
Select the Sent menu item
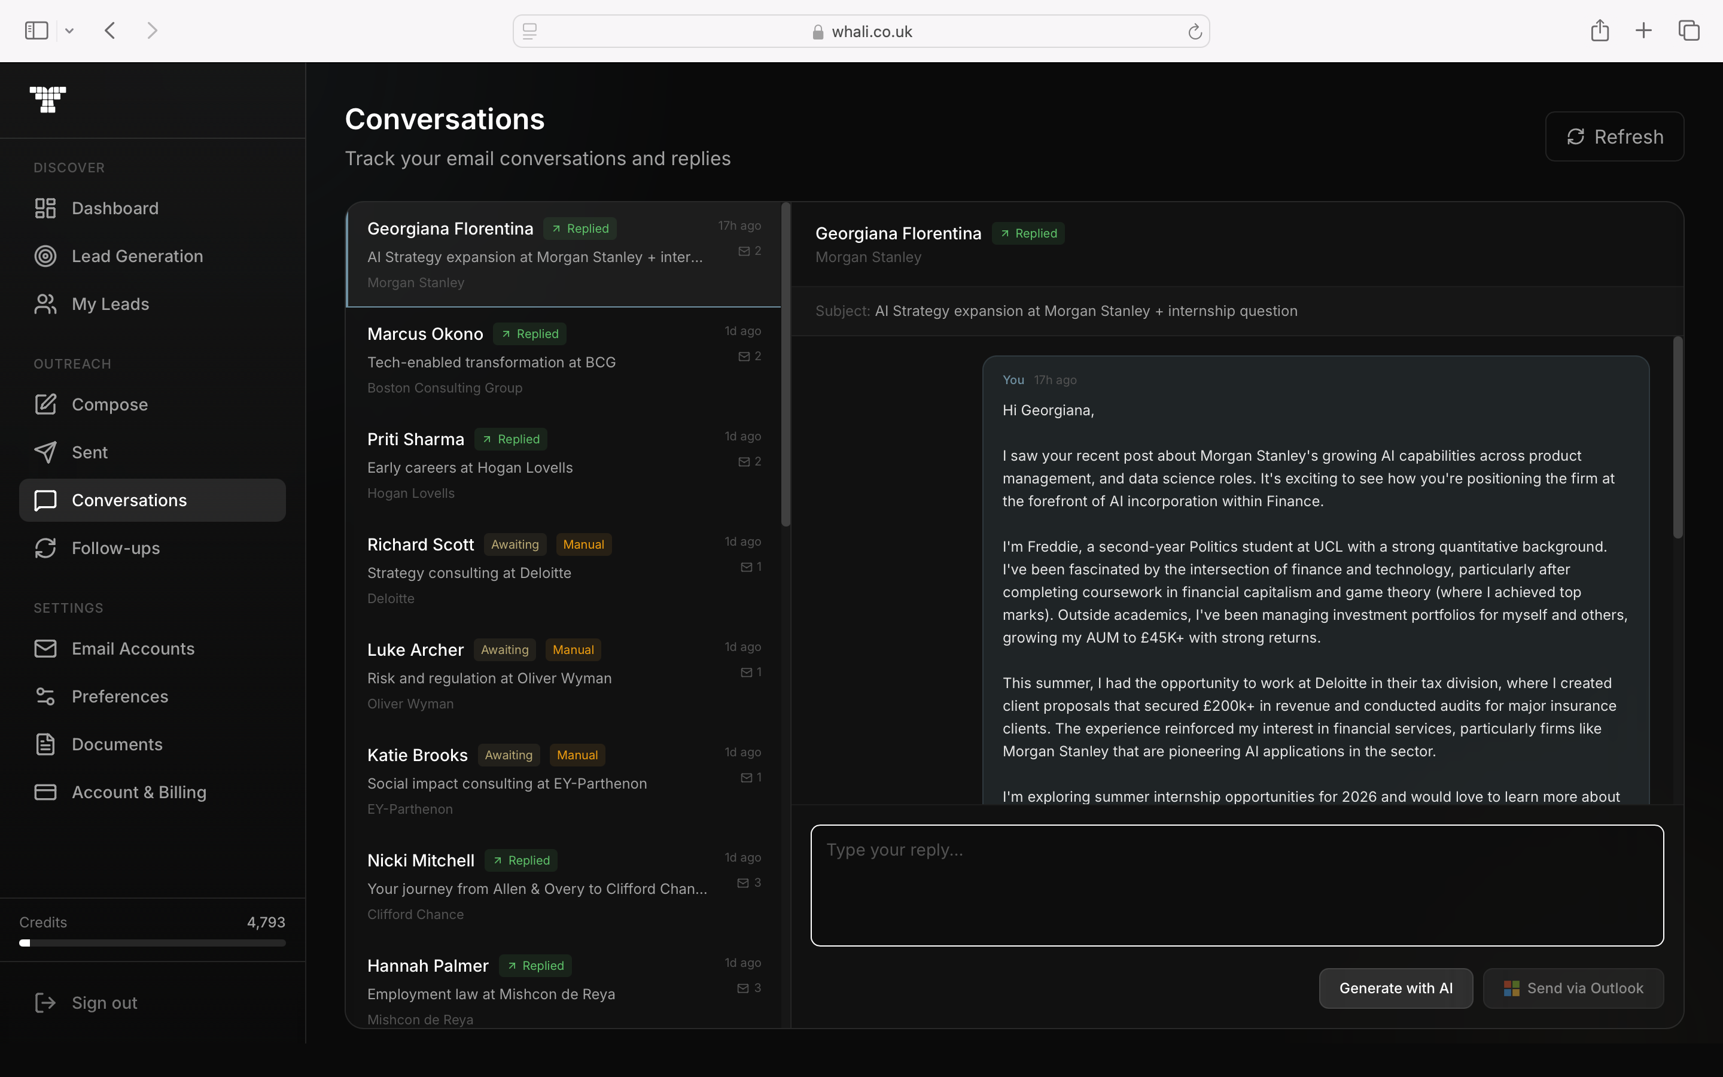90,452
